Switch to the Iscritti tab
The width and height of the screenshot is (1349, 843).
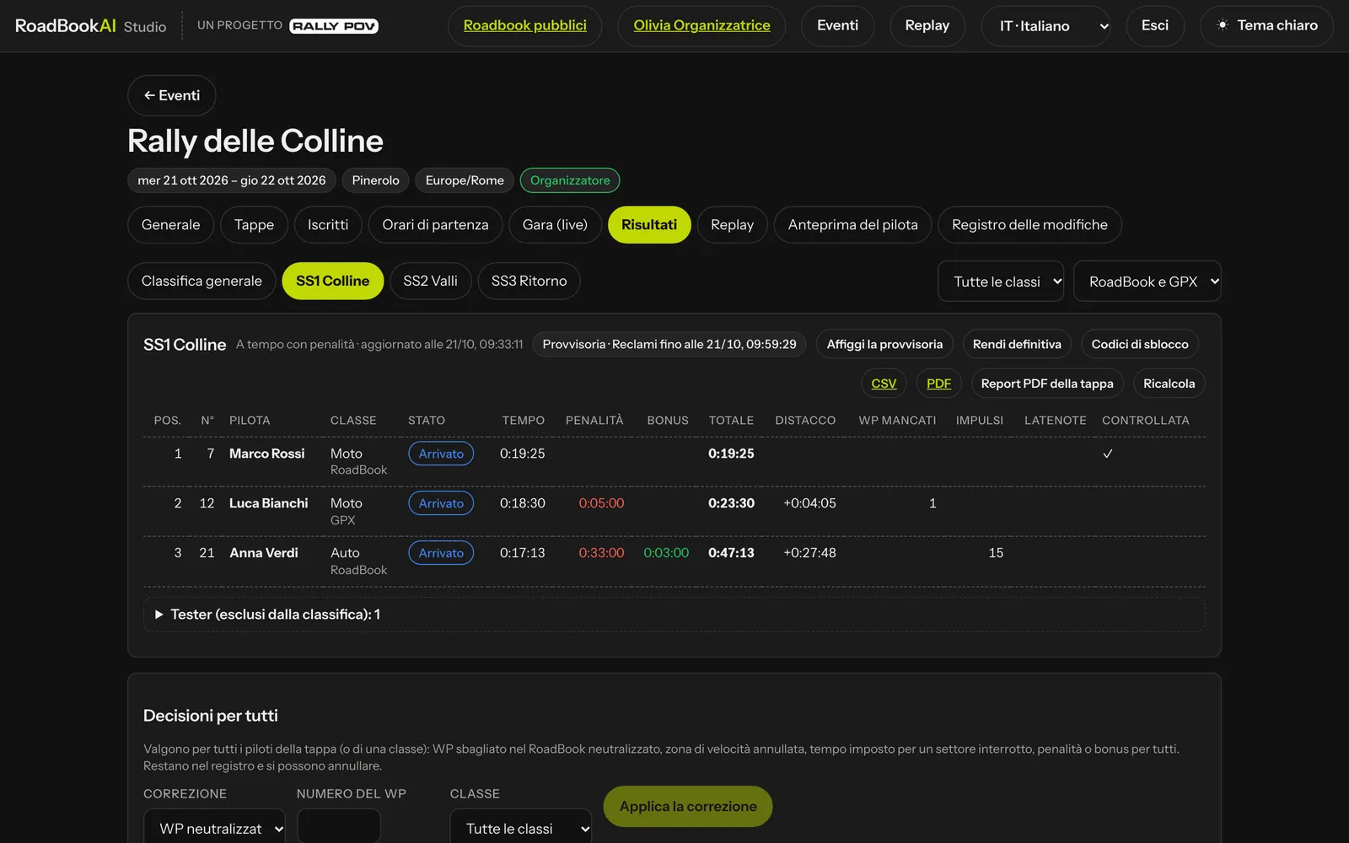click(328, 225)
